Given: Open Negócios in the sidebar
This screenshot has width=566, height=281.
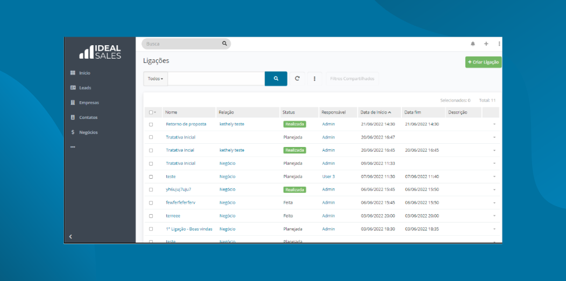Looking at the screenshot, I should [x=88, y=132].
